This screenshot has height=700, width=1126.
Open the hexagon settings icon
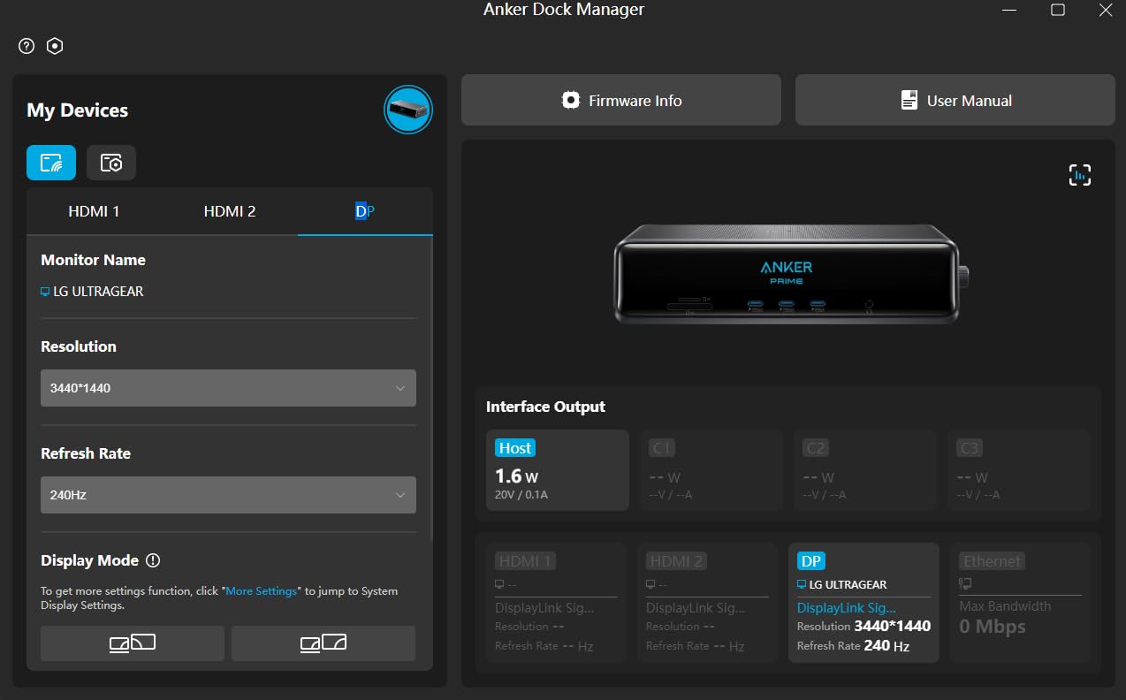pyautogui.click(x=55, y=46)
